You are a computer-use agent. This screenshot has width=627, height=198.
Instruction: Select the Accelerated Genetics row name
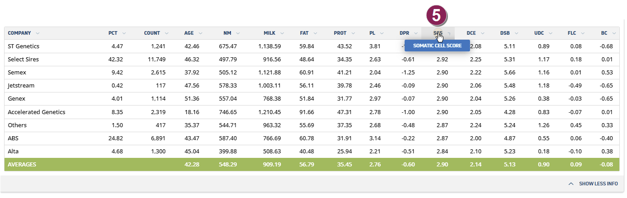[x=37, y=112]
